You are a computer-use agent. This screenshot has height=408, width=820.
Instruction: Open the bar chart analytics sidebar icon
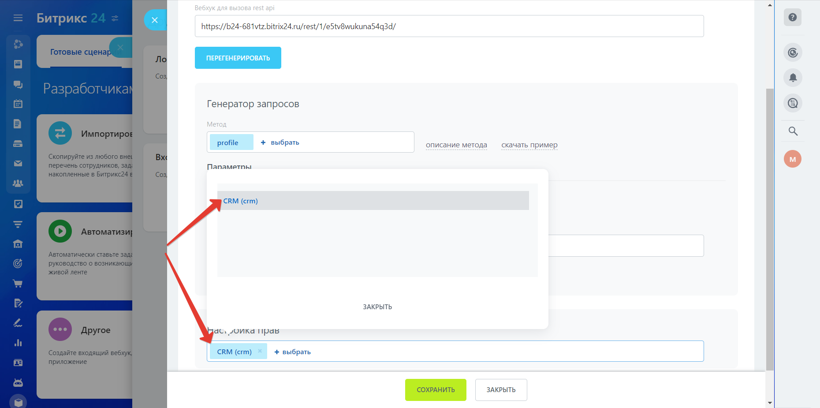(18, 343)
